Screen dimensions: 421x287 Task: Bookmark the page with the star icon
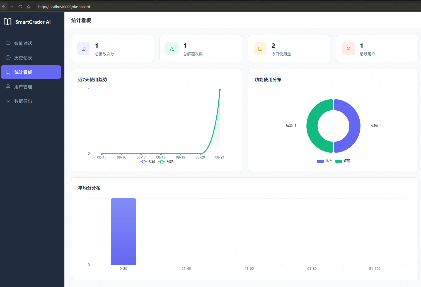(x=28, y=7)
